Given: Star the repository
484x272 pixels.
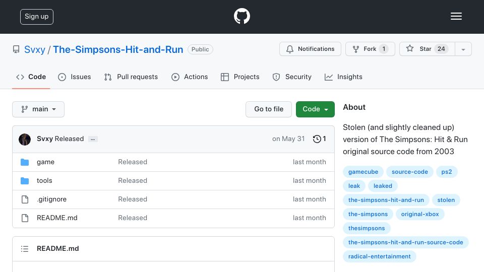Looking at the screenshot, I should [427, 49].
